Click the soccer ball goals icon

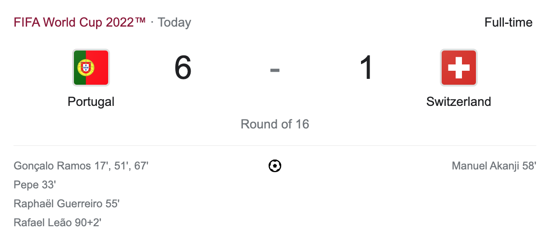point(275,166)
